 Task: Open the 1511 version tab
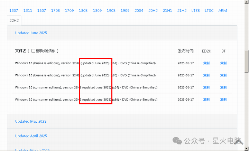[28, 11]
